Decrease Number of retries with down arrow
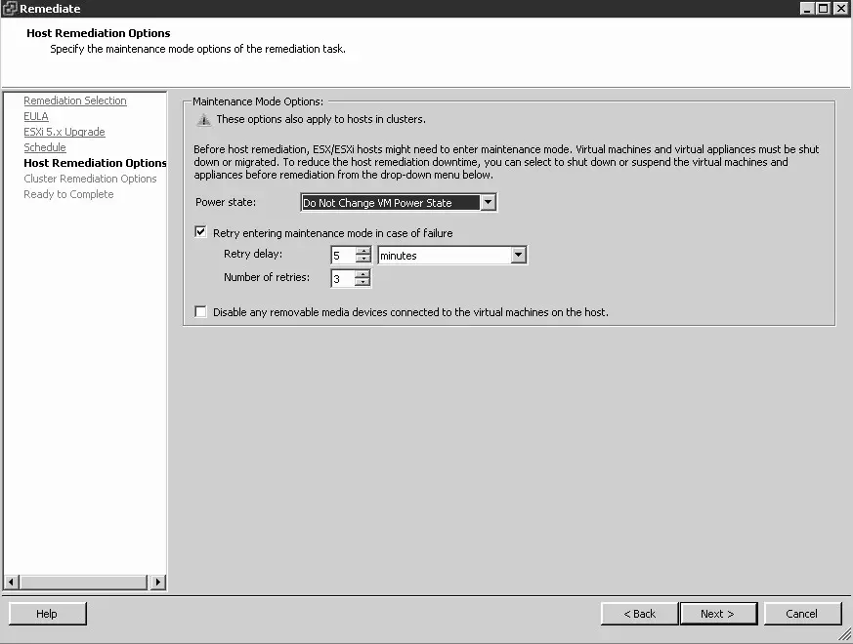This screenshot has width=853, height=644. [x=363, y=283]
